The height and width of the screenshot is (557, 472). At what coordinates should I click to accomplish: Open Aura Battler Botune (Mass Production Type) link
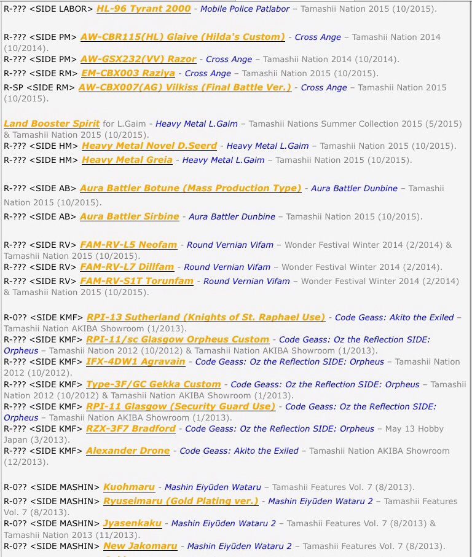(x=191, y=188)
